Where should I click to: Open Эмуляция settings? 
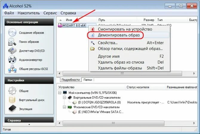coord(25,109)
